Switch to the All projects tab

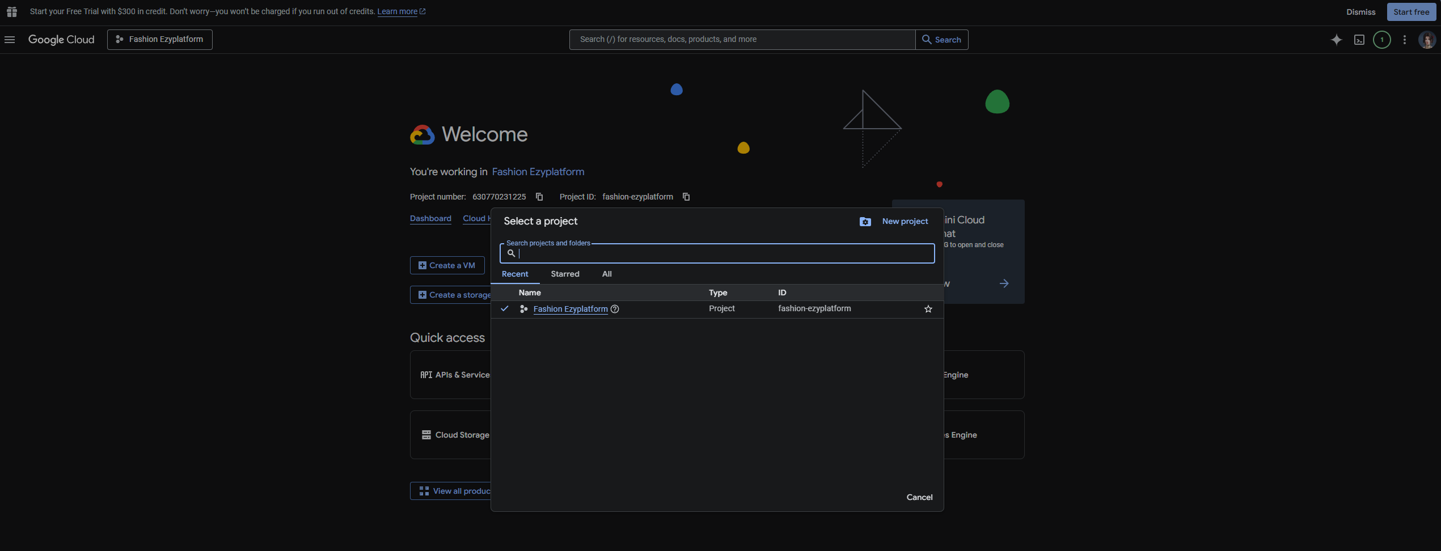point(607,274)
